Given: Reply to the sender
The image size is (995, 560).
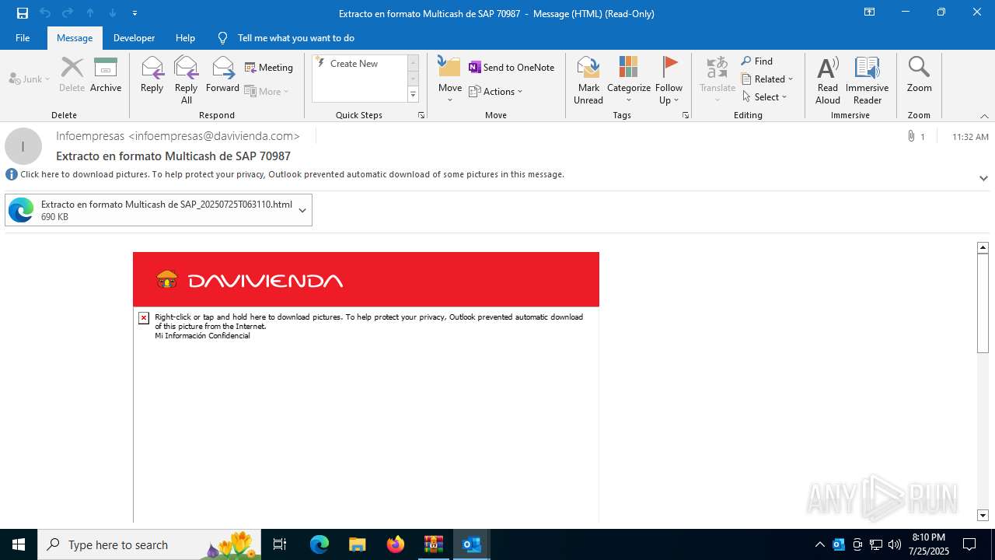Looking at the screenshot, I should click(x=152, y=75).
